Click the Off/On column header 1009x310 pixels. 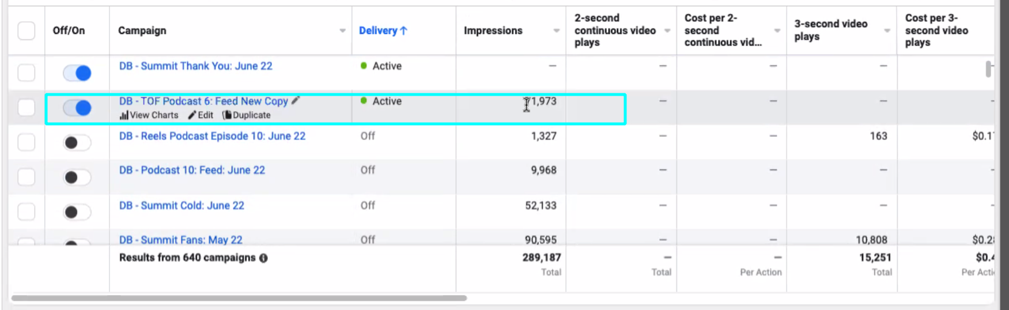69,31
